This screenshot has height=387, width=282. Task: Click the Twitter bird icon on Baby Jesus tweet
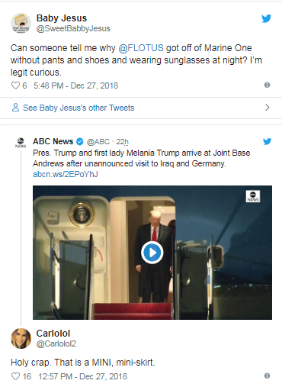tap(267, 18)
